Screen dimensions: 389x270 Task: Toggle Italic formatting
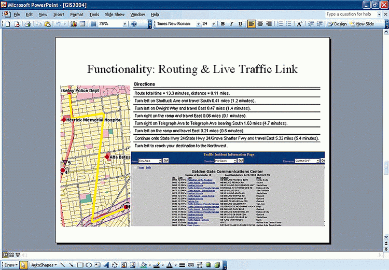tap(231, 24)
